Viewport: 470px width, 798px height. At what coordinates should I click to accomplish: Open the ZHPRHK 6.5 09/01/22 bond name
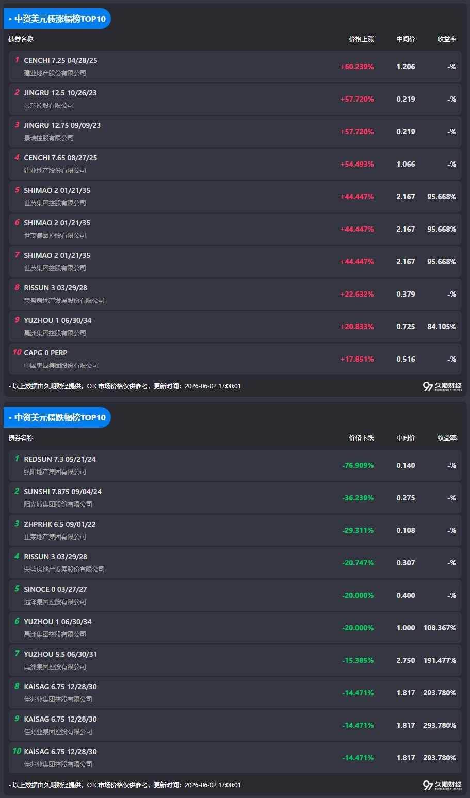point(60,524)
